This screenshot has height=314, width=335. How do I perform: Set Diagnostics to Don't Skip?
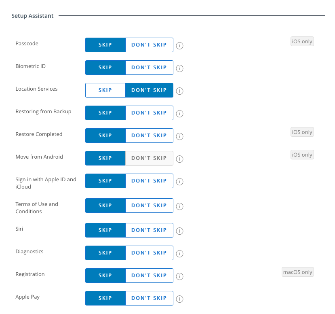coord(149,252)
